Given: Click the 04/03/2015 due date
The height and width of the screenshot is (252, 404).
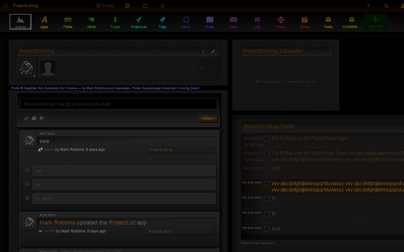Looking at the screenshot, I should coord(253,138).
